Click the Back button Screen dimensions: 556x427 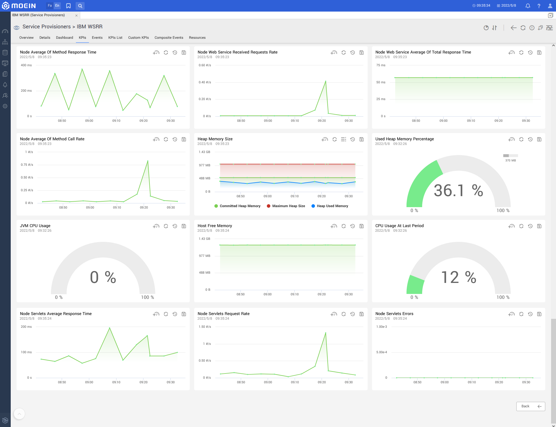pos(531,406)
